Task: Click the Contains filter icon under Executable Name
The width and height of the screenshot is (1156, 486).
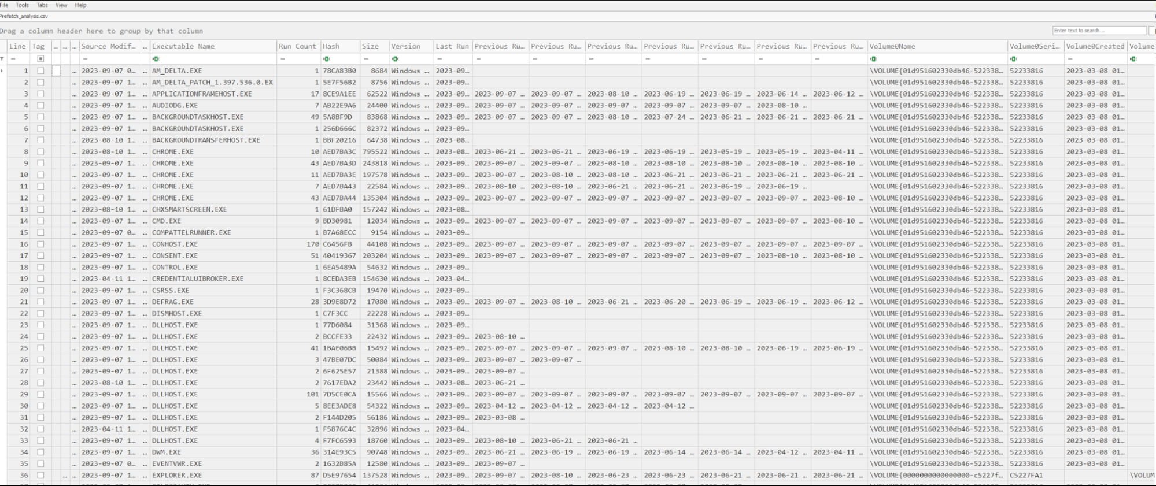Action: click(x=156, y=59)
